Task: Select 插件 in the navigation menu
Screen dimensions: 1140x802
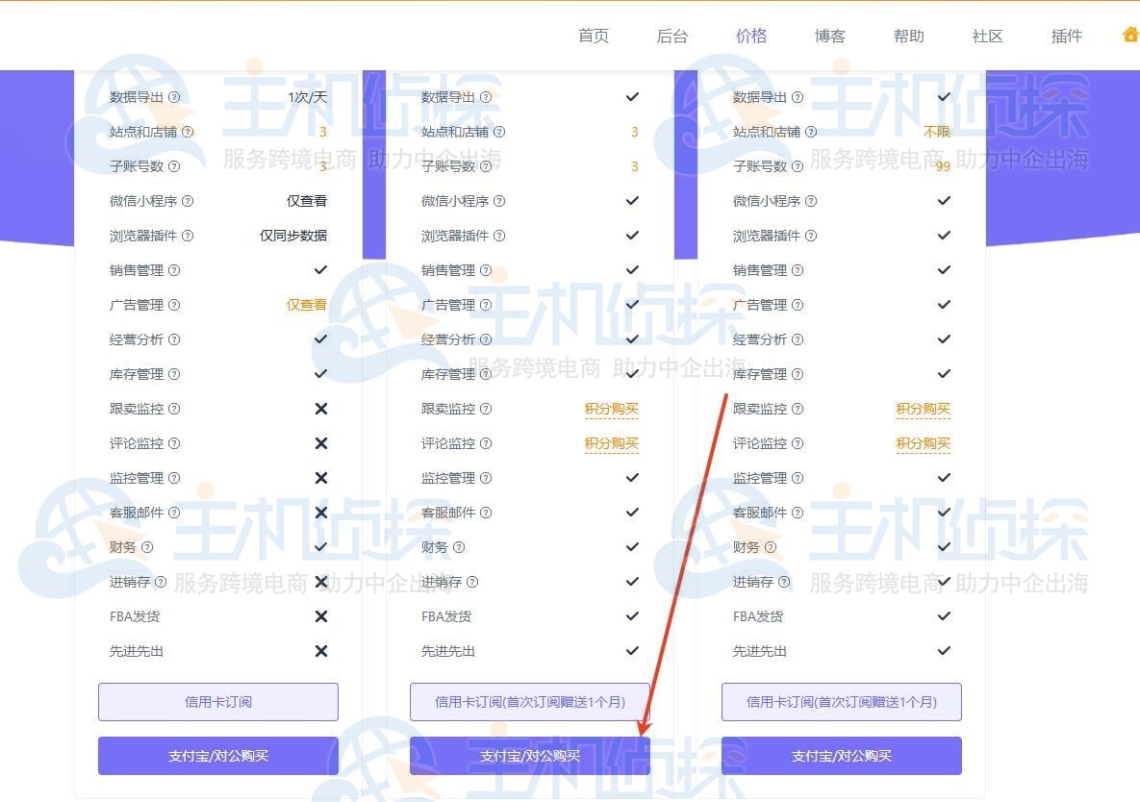Action: coord(1066,37)
